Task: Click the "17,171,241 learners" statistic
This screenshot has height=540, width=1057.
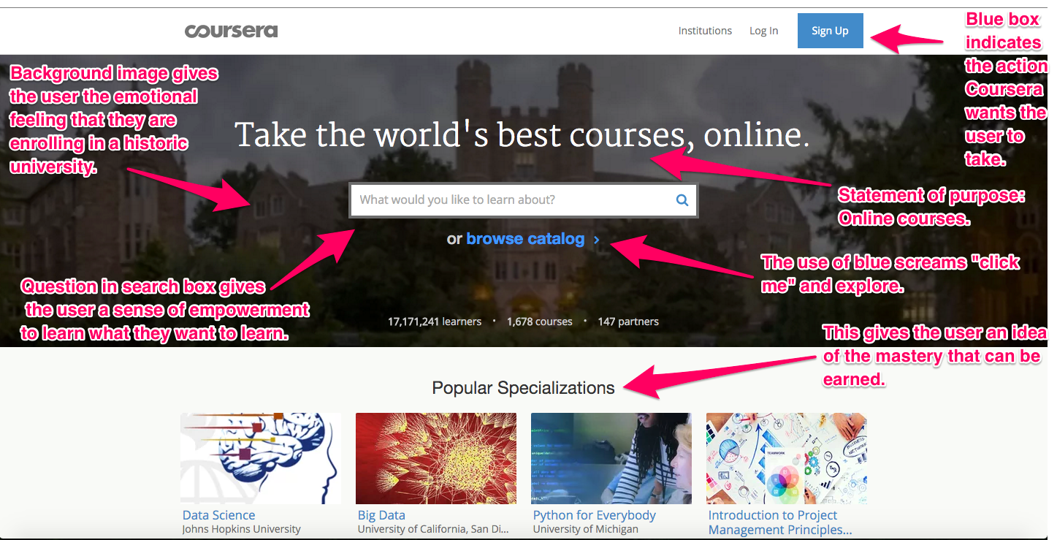Action: pyautogui.click(x=435, y=322)
